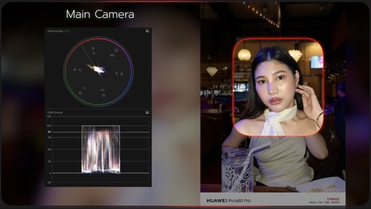This screenshot has height=209, width=371.
Task: Click the '25' waveform scale label
Action: (49, 162)
